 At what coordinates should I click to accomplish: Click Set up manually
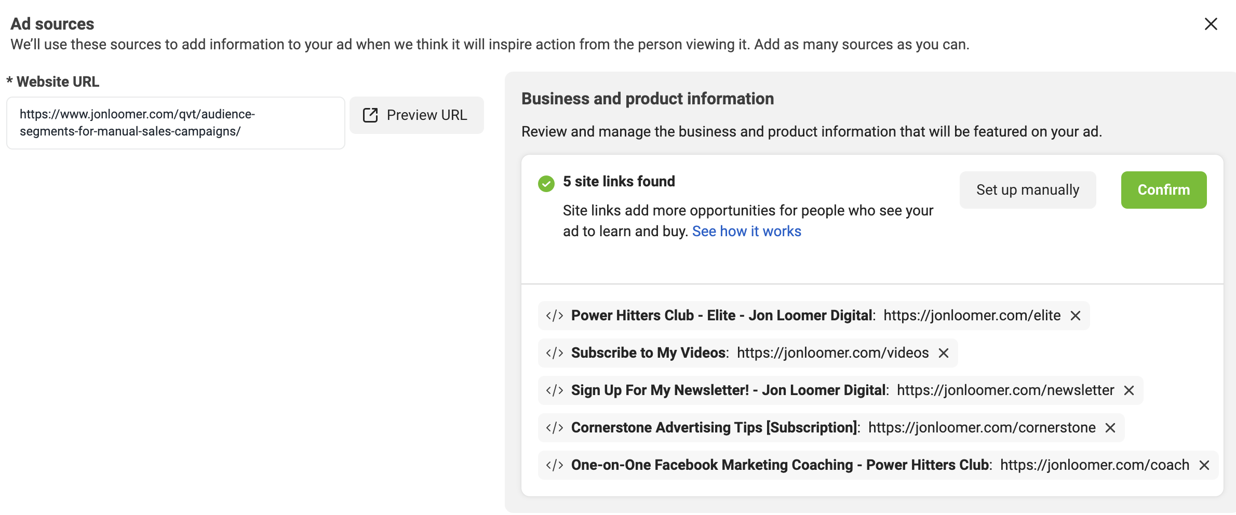[x=1028, y=190]
